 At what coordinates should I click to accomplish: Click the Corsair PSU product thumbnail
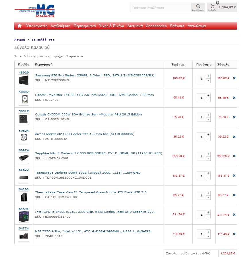pos(24,119)
